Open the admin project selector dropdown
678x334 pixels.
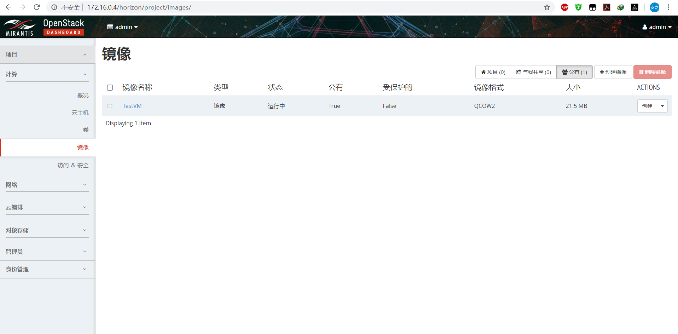(122, 27)
